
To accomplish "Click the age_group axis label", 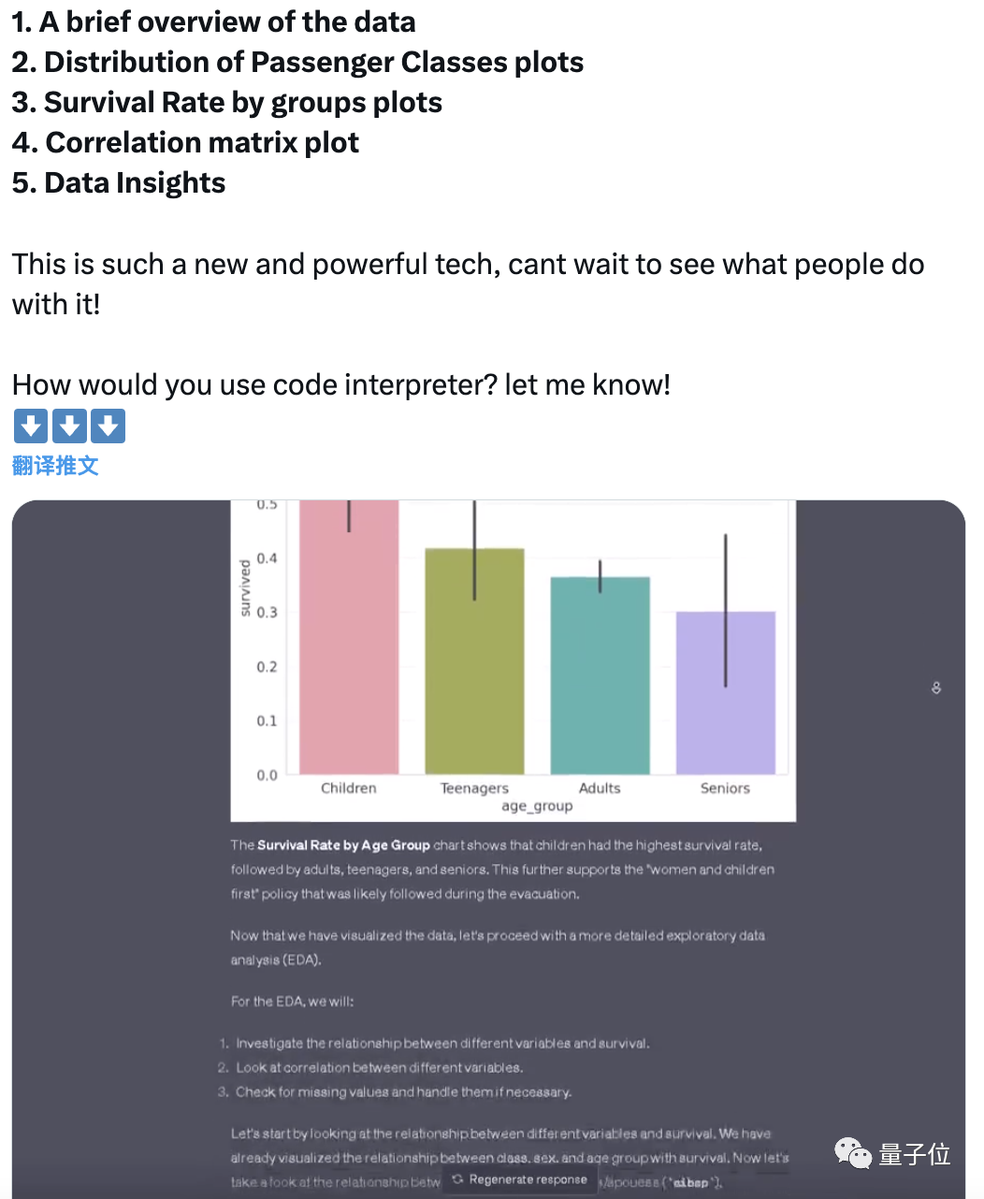I will pos(537,806).
